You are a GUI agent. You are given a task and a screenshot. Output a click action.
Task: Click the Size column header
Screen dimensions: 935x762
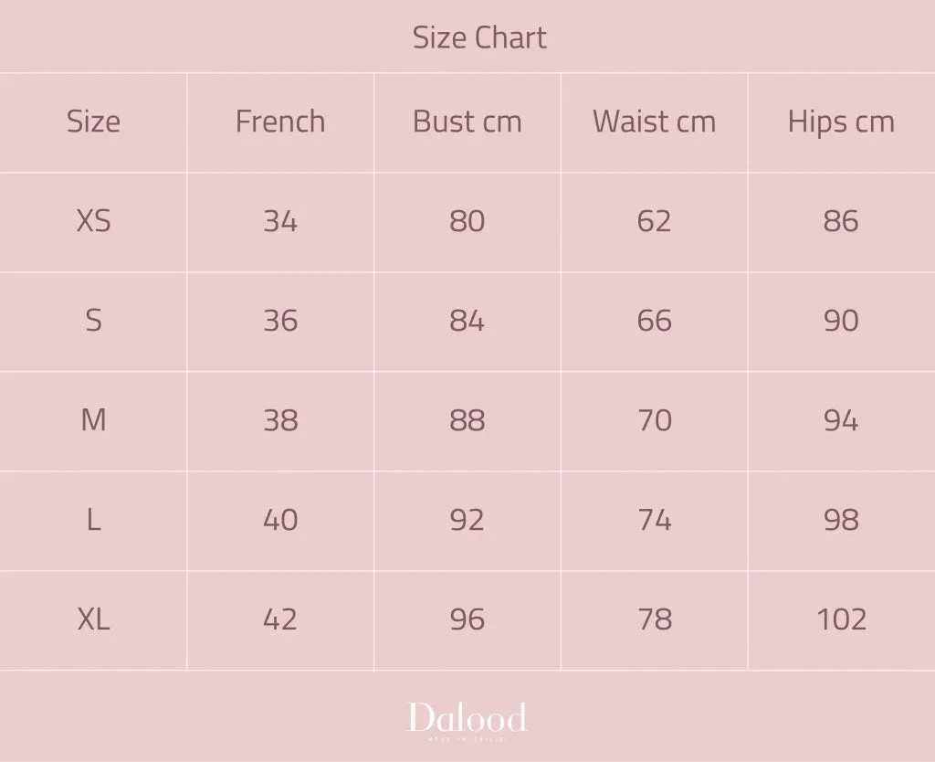[x=94, y=122]
